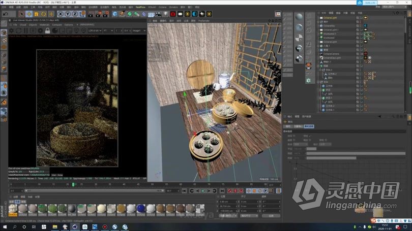412x231 pixels.
Task: Open File Explorer from the Windows taskbar
Action: pyautogui.click(x=55, y=227)
